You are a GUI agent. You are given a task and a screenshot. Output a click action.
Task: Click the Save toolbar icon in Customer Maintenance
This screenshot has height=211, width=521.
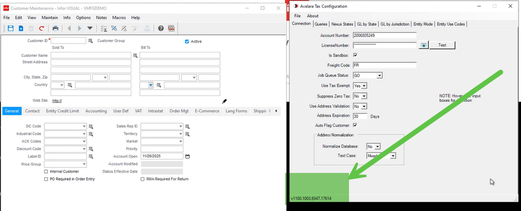(10, 29)
